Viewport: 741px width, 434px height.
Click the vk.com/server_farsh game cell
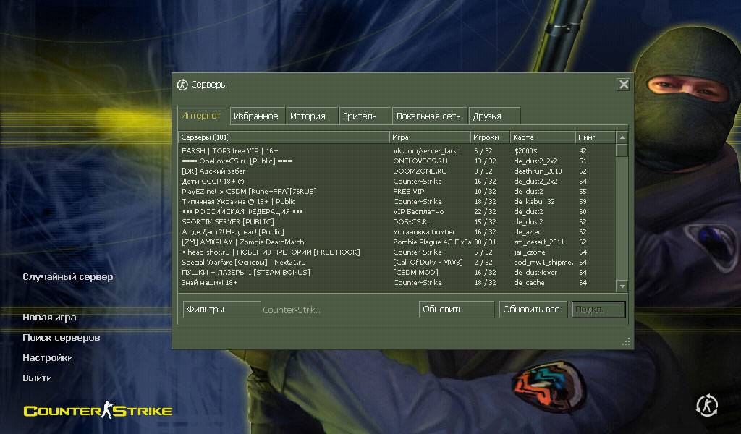(427, 151)
